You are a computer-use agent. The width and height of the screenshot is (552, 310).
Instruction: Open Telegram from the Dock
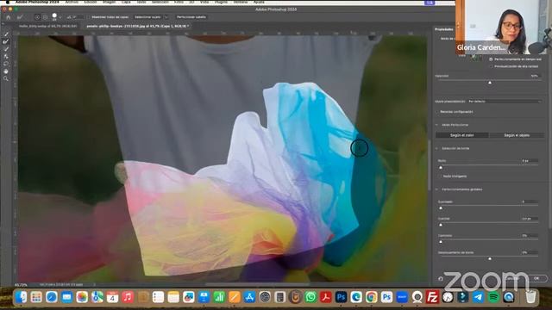point(478,297)
